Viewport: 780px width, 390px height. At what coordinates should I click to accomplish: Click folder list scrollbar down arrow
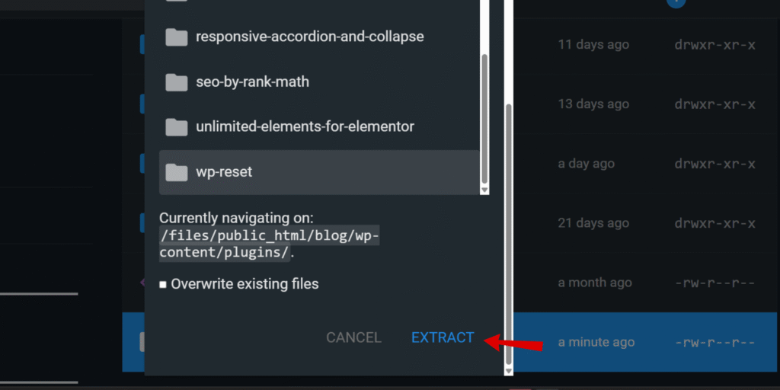pos(484,190)
